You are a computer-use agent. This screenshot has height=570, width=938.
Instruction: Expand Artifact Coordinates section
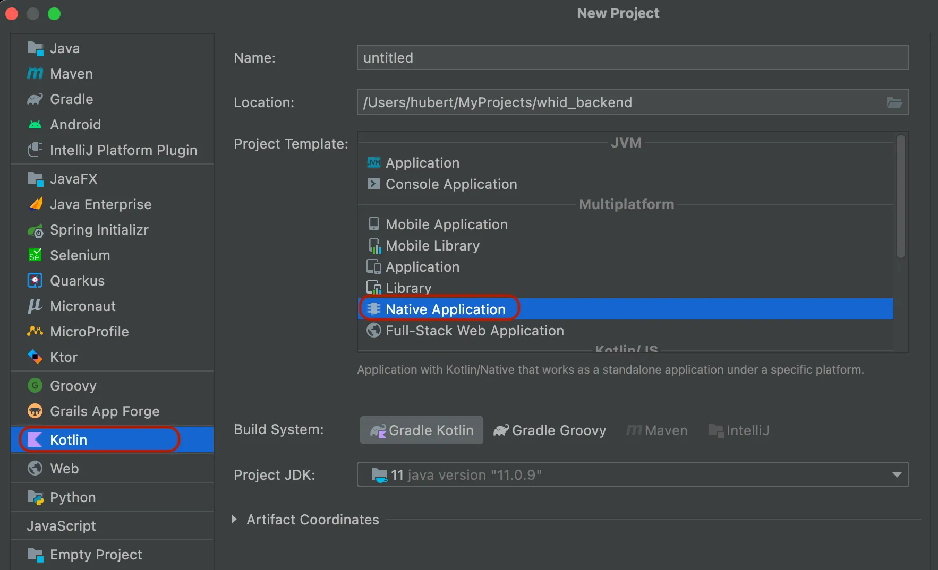point(234,519)
